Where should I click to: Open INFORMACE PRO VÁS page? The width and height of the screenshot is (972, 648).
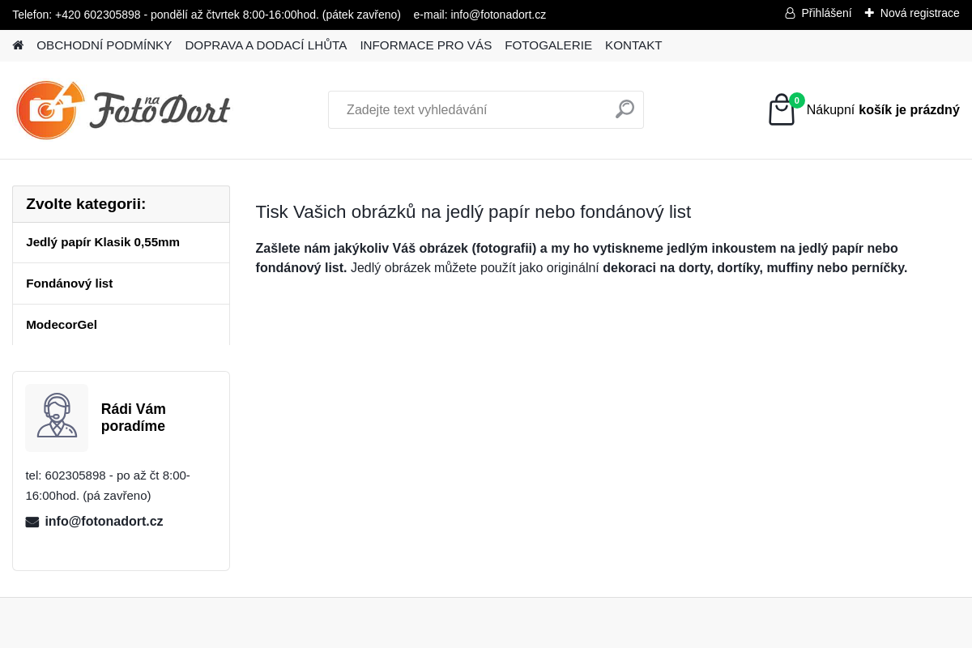(x=425, y=45)
